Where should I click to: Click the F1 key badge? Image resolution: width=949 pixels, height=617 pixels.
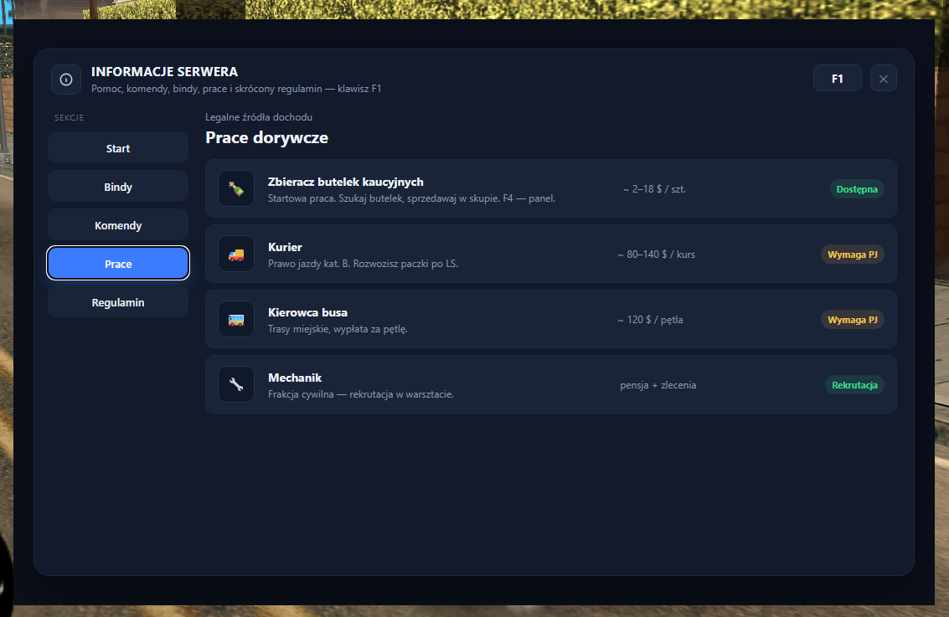coord(837,79)
